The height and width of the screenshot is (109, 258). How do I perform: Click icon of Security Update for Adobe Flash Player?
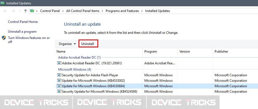pyautogui.click(x=59, y=75)
